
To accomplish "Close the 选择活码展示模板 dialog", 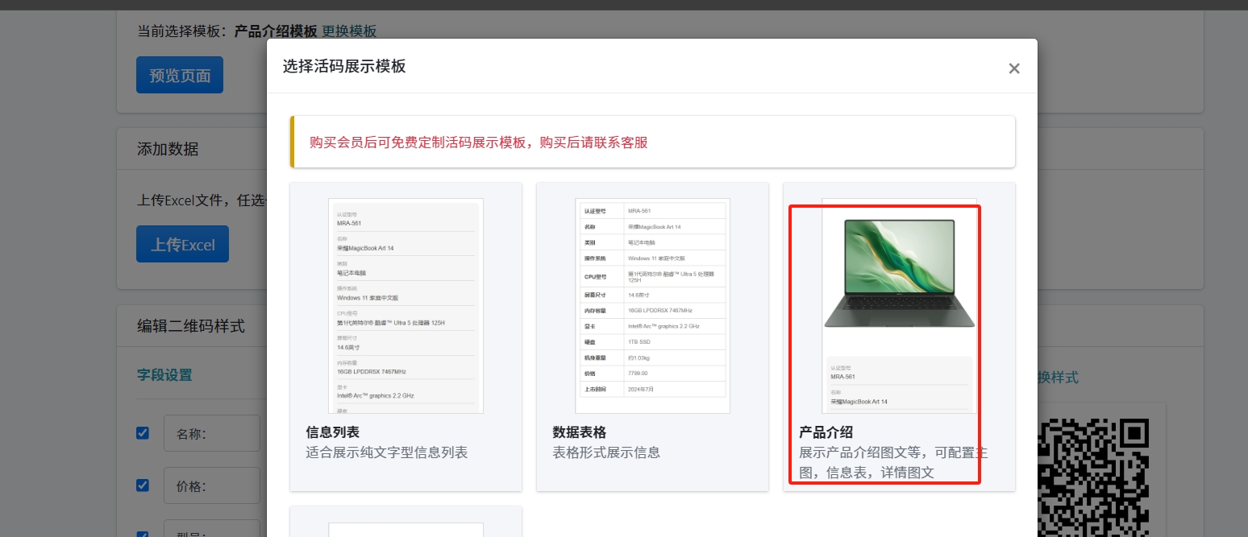I will 1013,68.
